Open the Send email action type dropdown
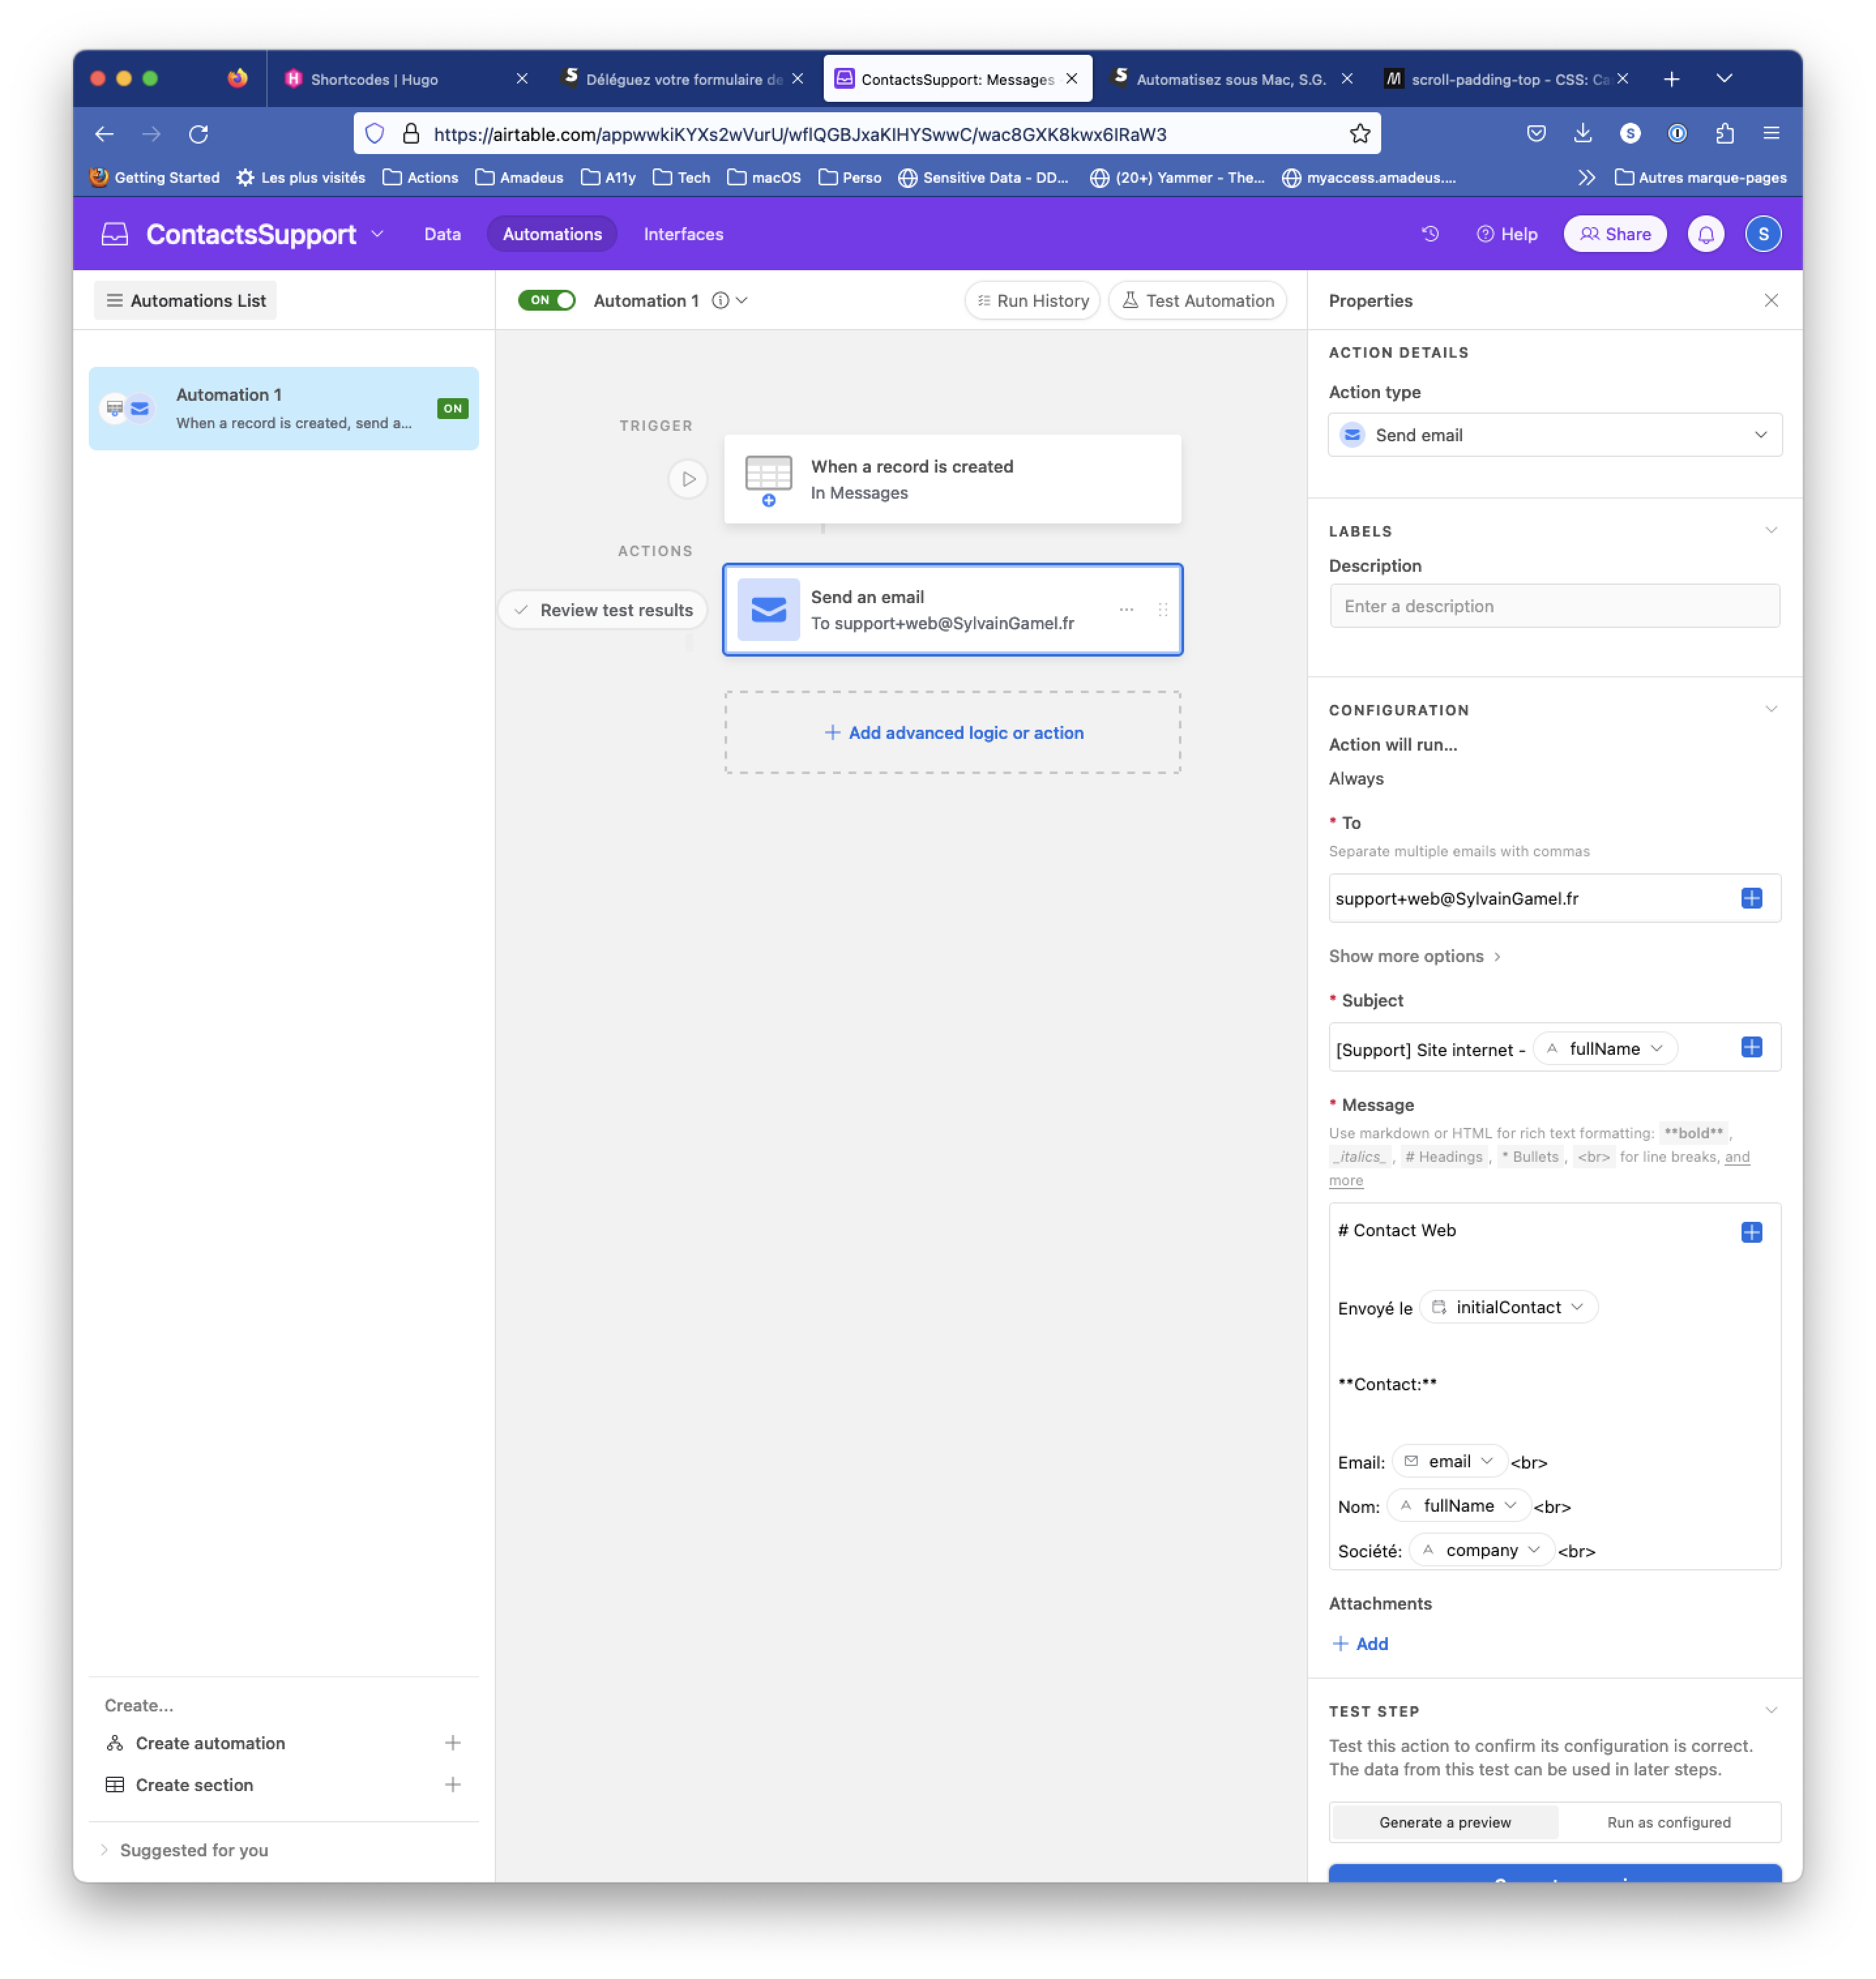Image resolution: width=1876 pixels, height=1979 pixels. [1554, 434]
